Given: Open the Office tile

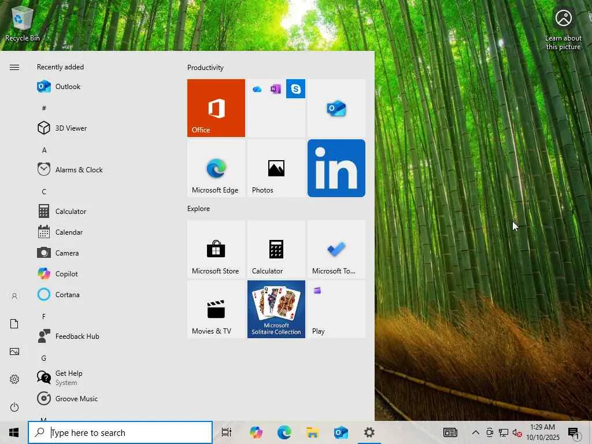Looking at the screenshot, I should [x=216, y=108].
